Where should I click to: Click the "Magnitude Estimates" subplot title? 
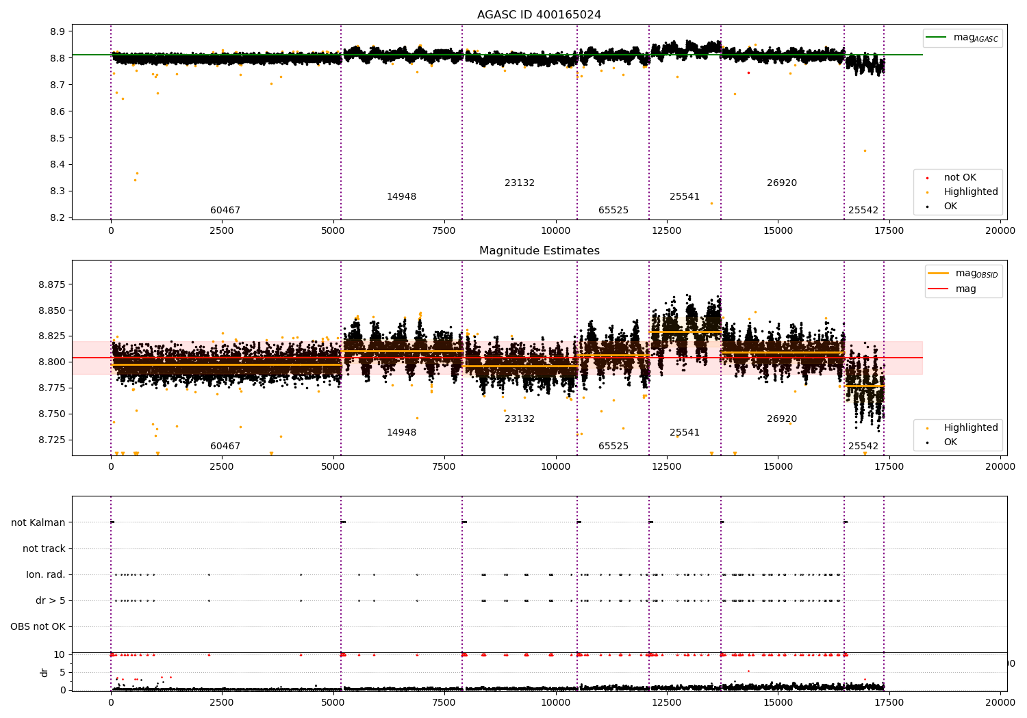click(539, 251)
